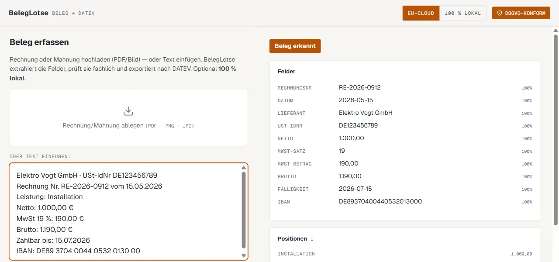Select the Datum value 2026-05-15

356,100
